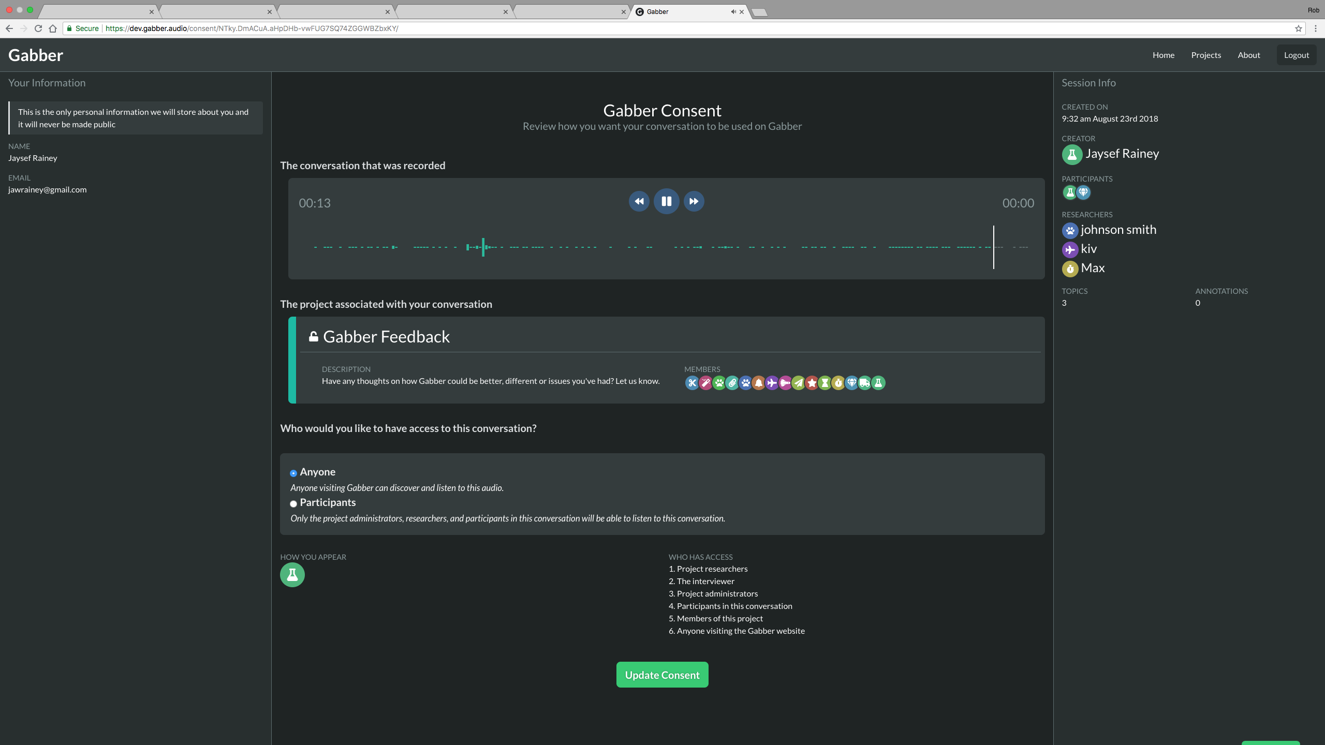Open the Gabber Feedback project title
Screen dimensions: 1325x745
coord(386,337)
